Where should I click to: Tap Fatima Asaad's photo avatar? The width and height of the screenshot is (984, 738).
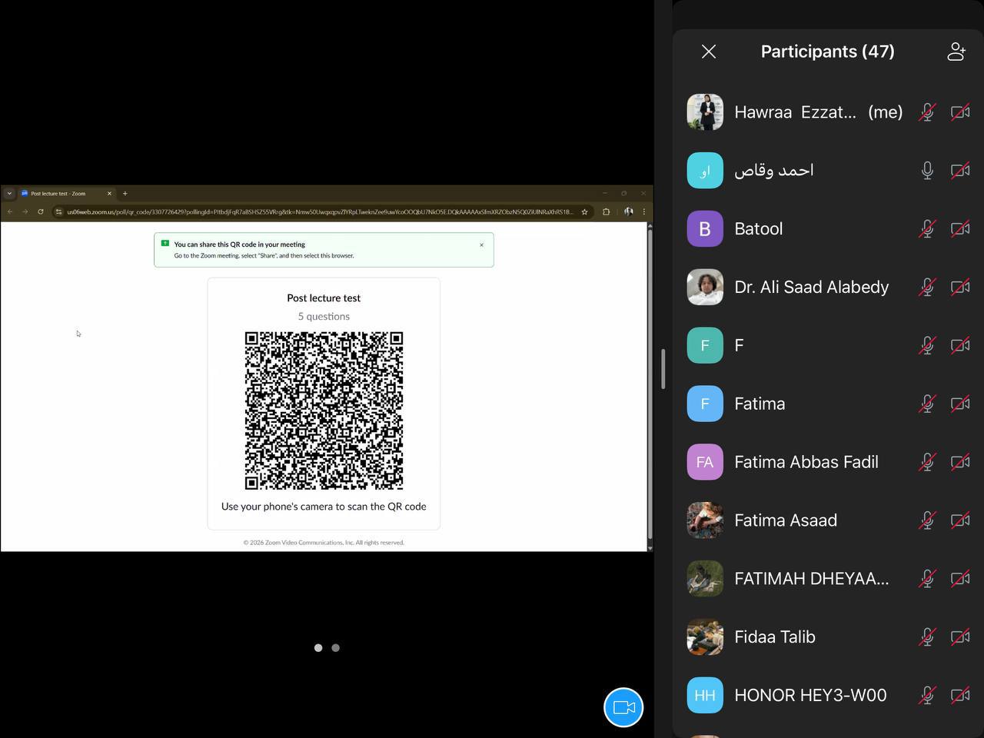[x=705, y=520]
